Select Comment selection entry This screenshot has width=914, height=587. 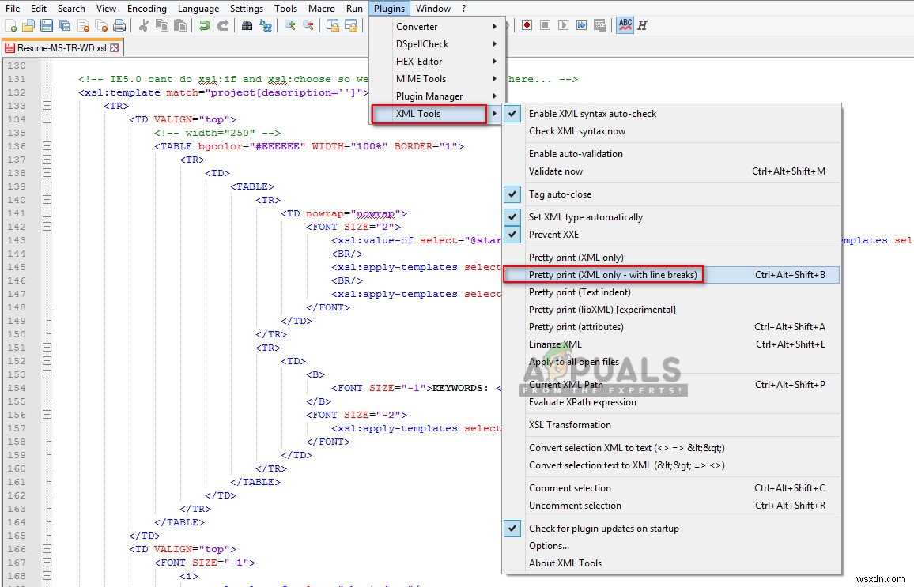click(671, 488)
